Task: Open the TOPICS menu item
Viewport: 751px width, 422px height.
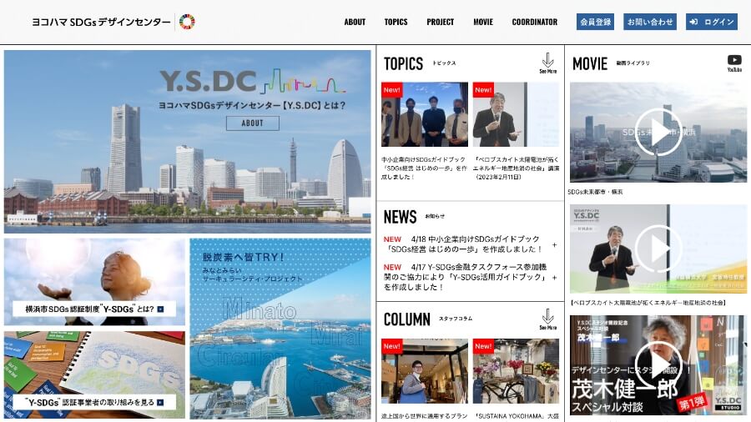Action: click(396, 22)
